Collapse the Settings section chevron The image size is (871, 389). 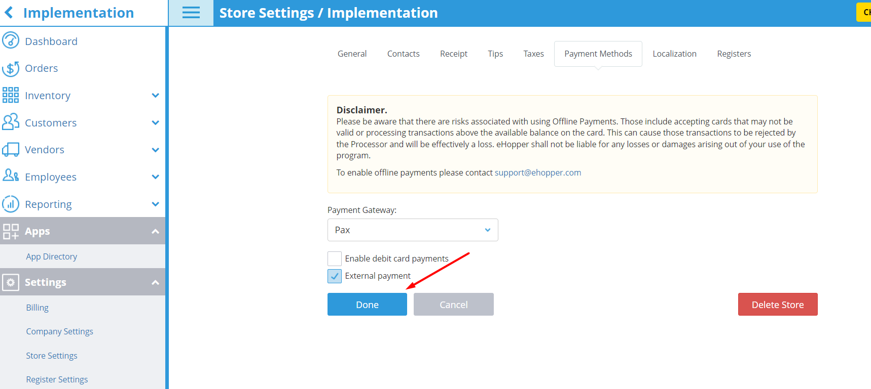pyautogui.click(x=156, y=282)
